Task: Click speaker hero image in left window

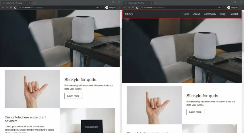Action: [60, 38]
